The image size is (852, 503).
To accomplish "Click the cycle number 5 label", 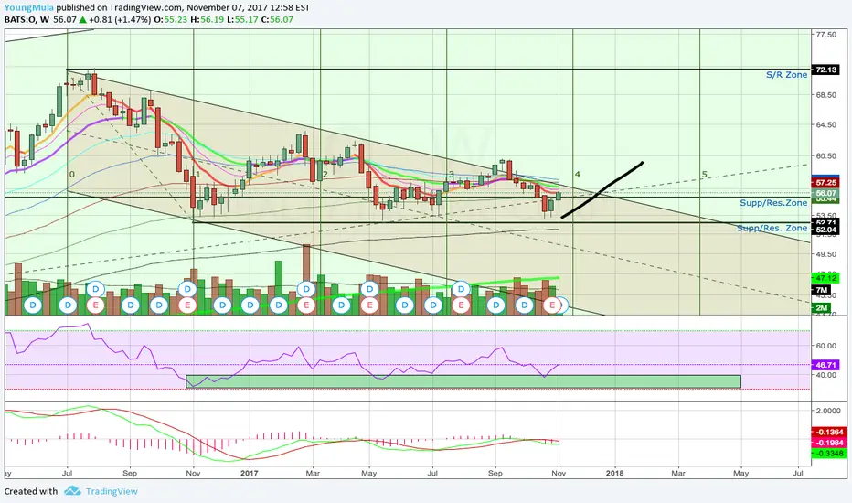I will click(x=704, y=175).
